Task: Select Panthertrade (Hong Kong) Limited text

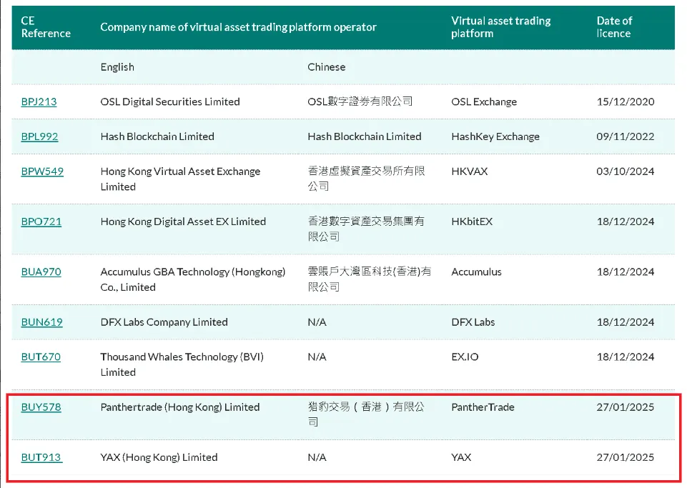Action: coord(180,407)
